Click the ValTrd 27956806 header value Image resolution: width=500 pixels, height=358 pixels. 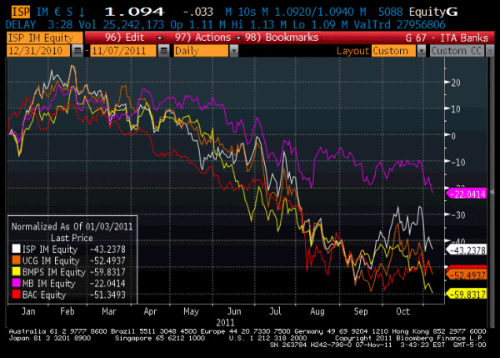pyautogui.click(x=399, y=24)
